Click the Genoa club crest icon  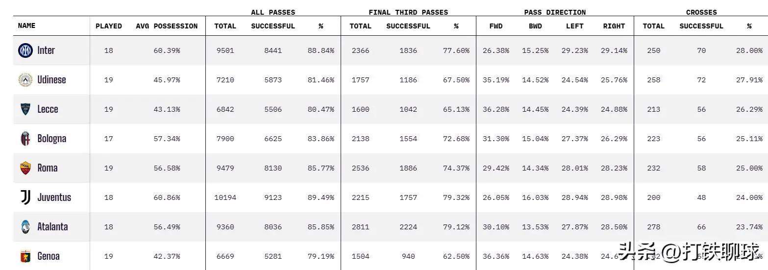tap(25, 256)
